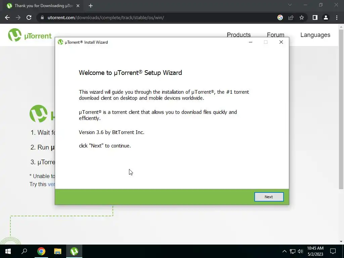
Task: Open the Forum link in the header
Action: point(275,35)
